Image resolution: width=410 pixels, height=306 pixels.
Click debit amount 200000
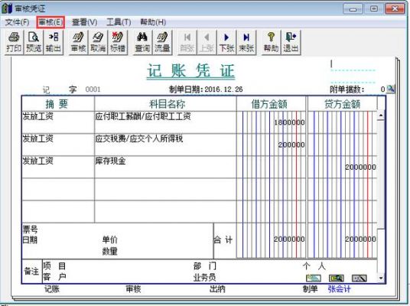click(291, 145)
